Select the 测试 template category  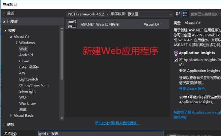23,109
